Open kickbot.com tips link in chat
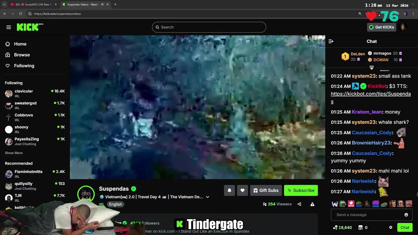This screenshot has width=418, height=235. (371, 98)
